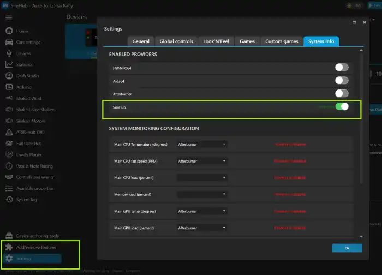
Task: Click the System log history icon
Action: pos(9,200)
